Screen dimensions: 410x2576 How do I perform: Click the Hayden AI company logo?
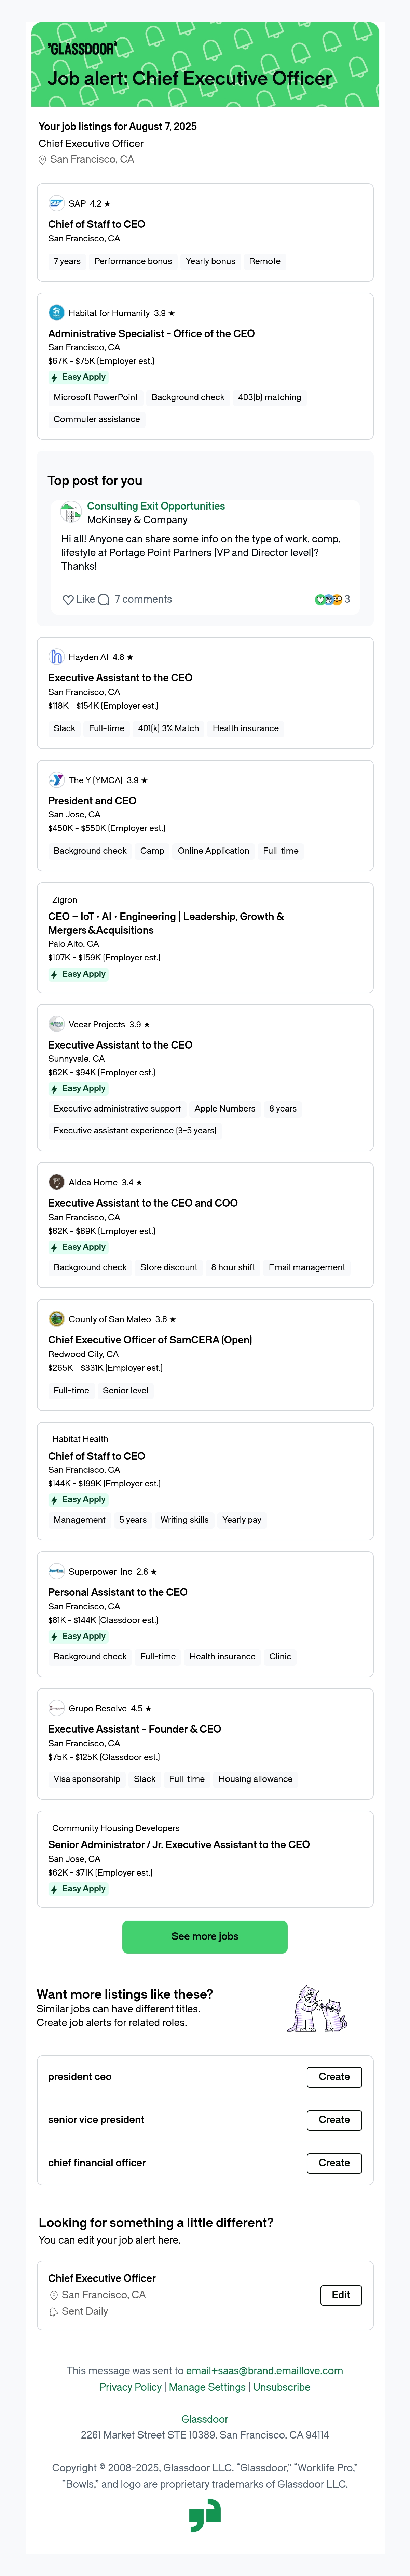coord(56,657)
